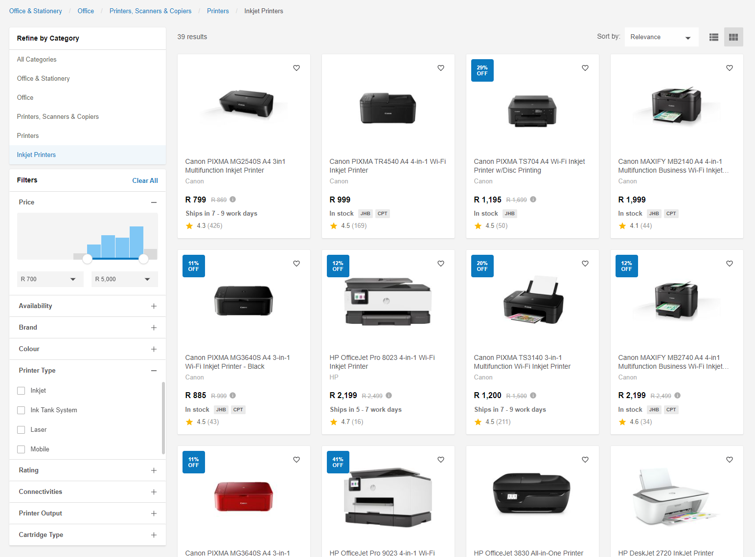This screenshot has width=755, height=557.
Task: Tick the Ink Tank System checkbox
Action: pos(21,410)
